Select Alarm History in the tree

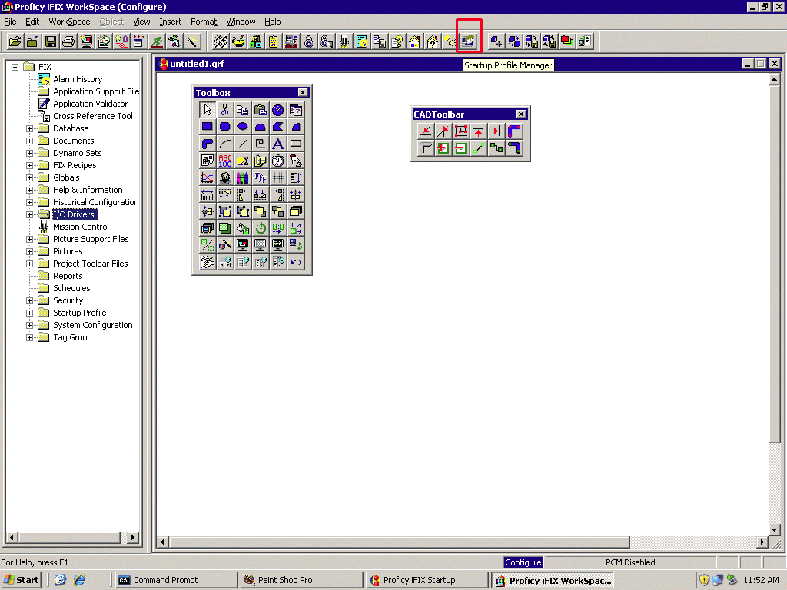tap(78, 79)
